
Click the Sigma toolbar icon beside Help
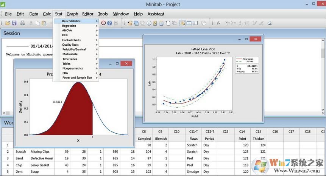tap(116, 23)
